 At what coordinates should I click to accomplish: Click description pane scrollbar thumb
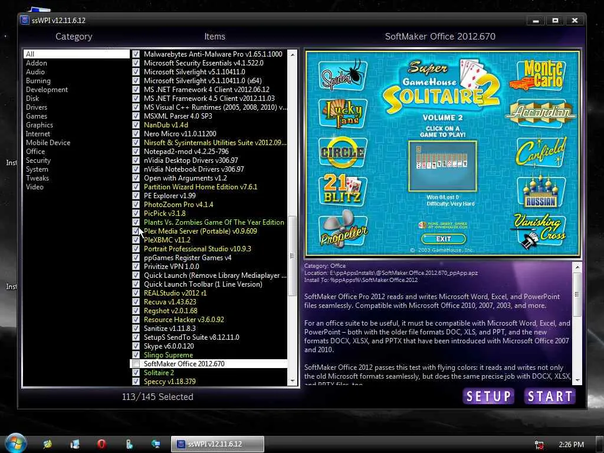tap(577, 295)
